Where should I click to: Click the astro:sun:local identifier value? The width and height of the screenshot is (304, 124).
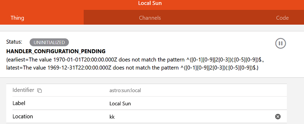tap(125, 90)
